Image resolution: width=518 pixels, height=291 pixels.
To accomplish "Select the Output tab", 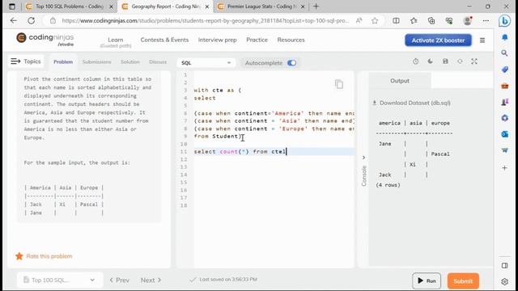I will tap(400, 81).
